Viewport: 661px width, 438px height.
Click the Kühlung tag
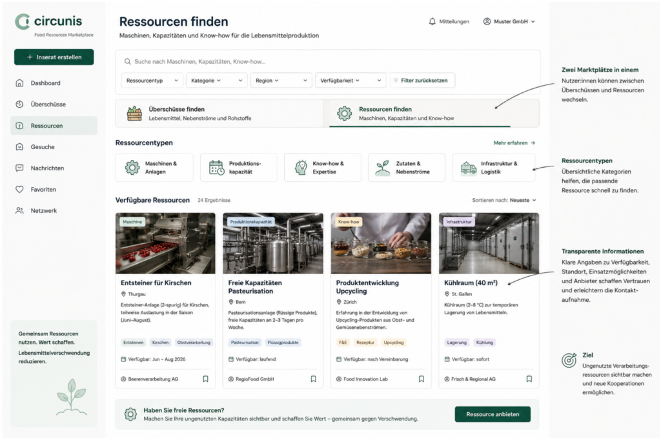(484, 343)
